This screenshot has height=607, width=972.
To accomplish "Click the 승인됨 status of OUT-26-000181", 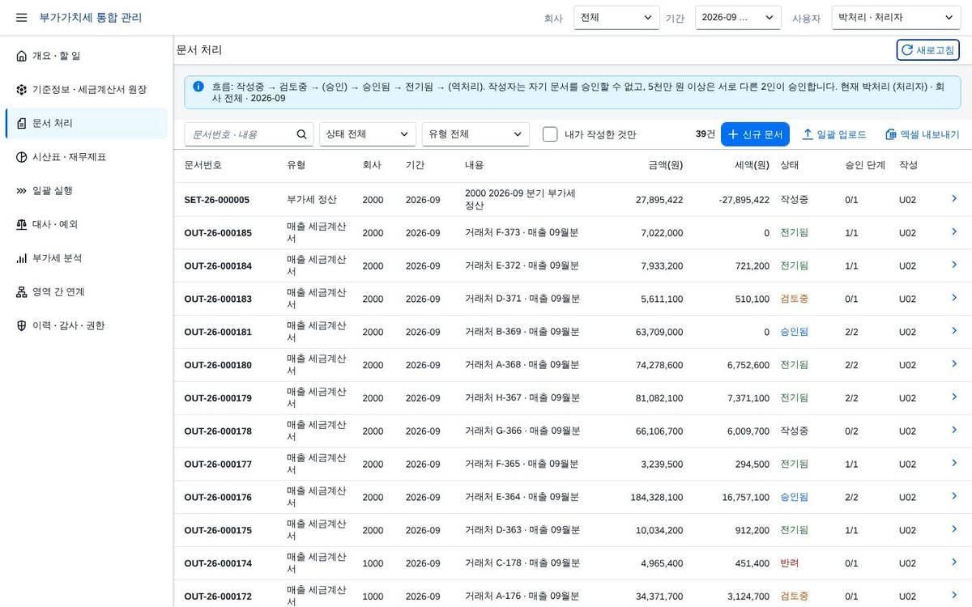I will click(794, 332).
